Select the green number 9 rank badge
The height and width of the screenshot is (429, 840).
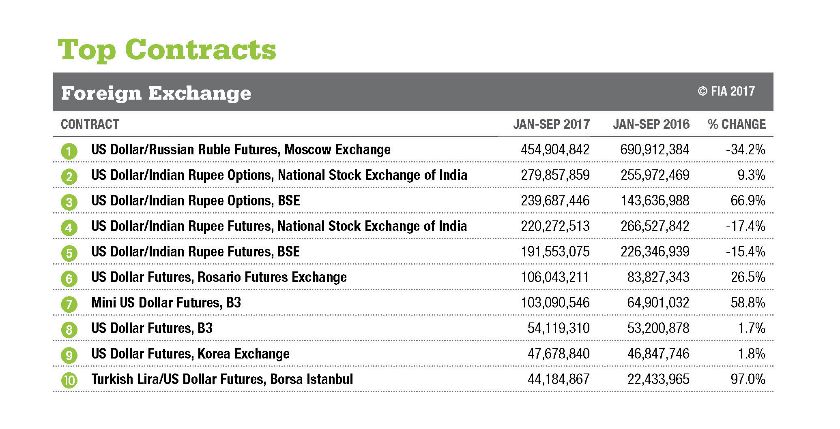click(x=69, y=356)
